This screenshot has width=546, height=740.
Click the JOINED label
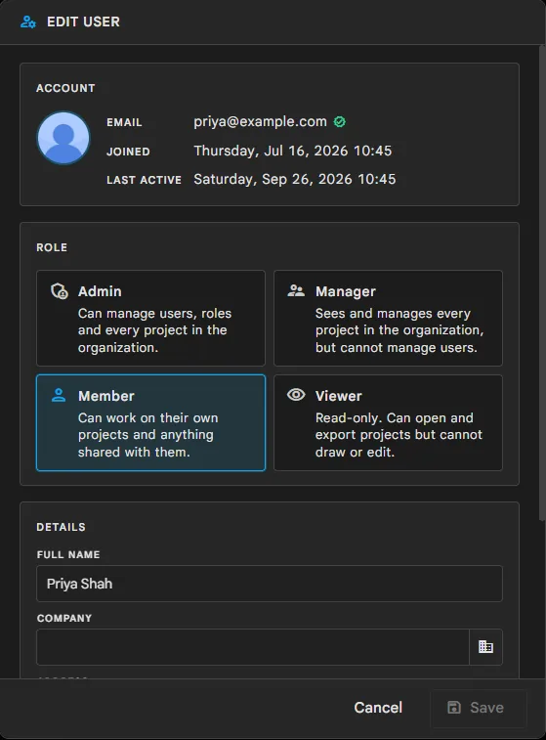click(x=128, y=152)
